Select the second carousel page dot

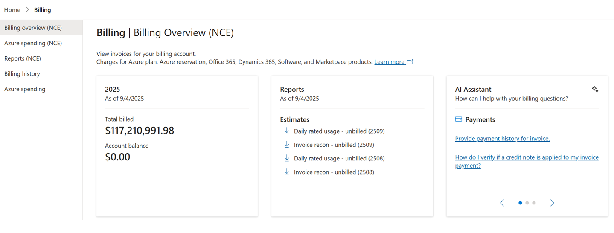point(527,203)
